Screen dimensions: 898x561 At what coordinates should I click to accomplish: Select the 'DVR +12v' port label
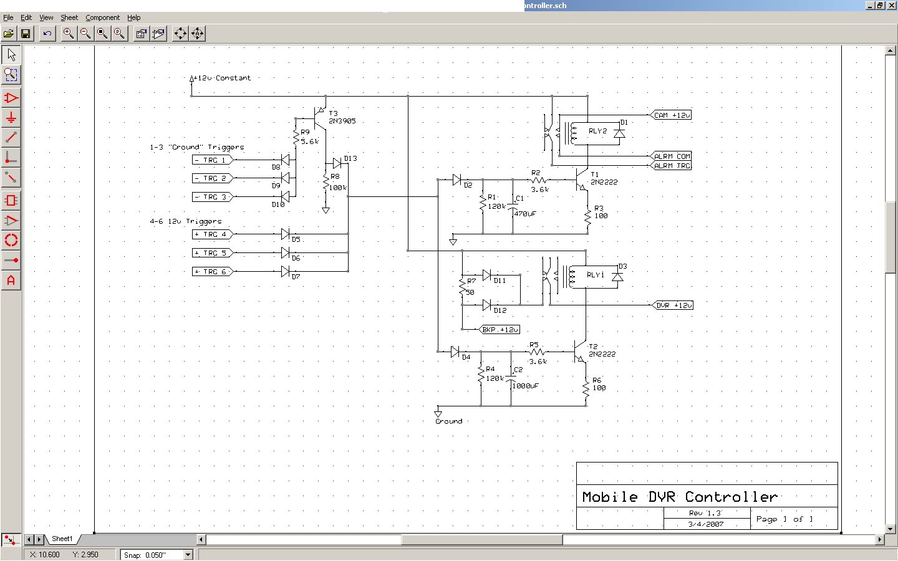coord(672,305)
